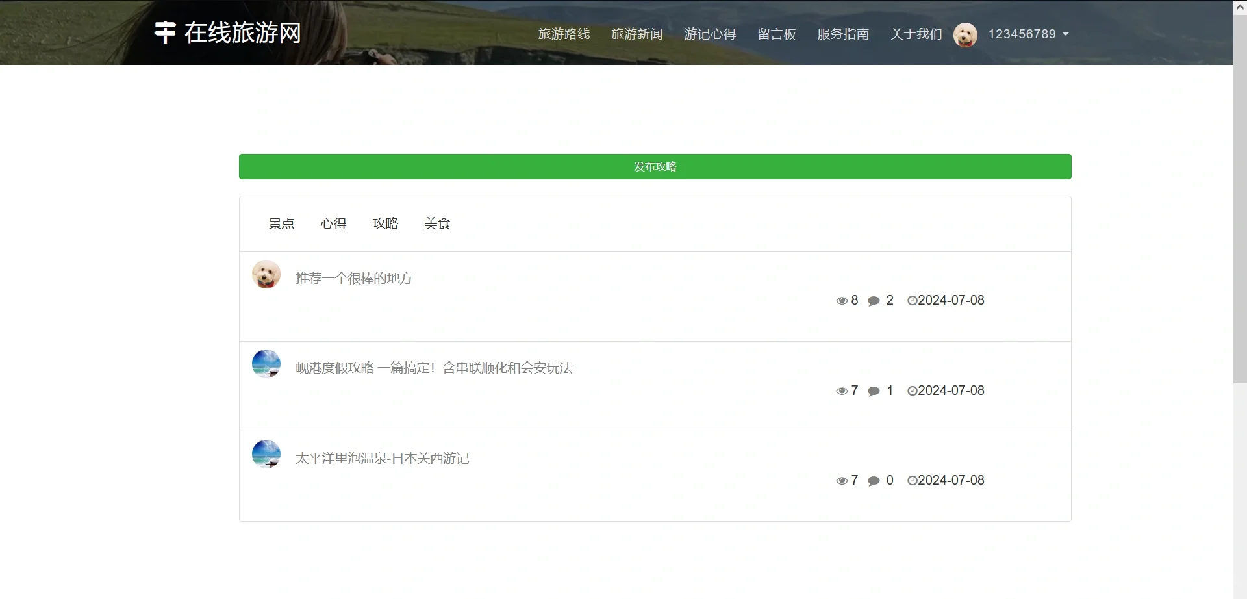Screen dimensions: 1247x599
Task: Click the puppy avatar of the first post
Action: pyautogui.click(x=266, y=274)
